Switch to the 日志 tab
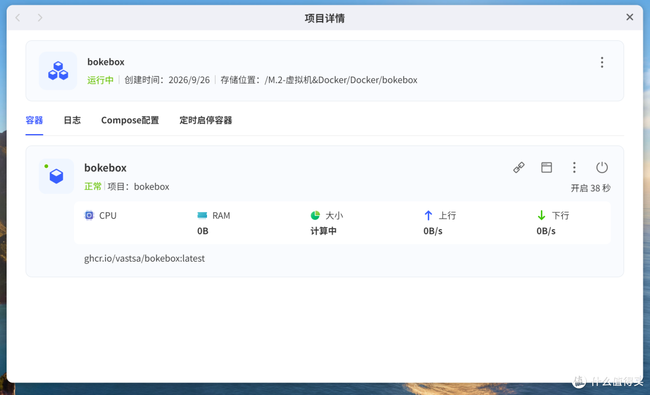 [x=72, y=120]
